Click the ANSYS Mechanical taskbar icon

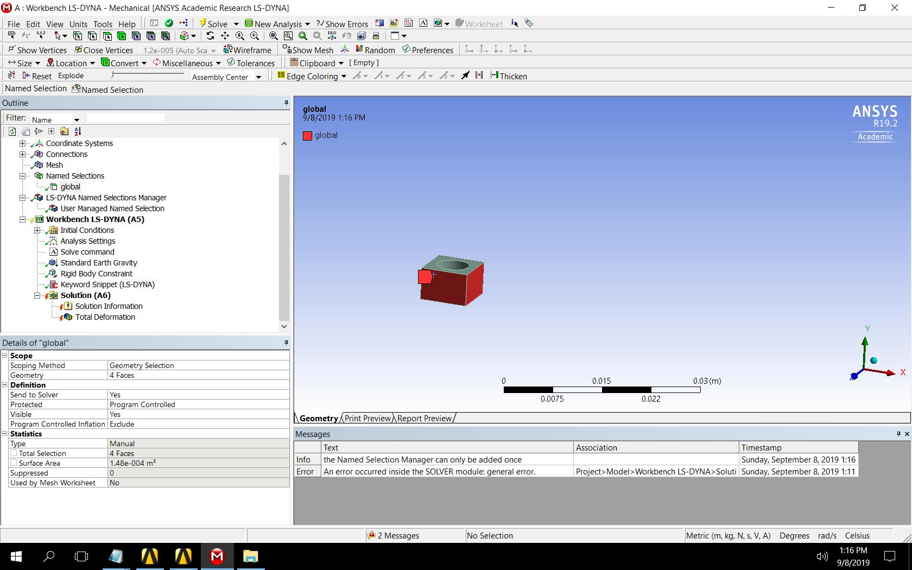(x=217, y=556)
